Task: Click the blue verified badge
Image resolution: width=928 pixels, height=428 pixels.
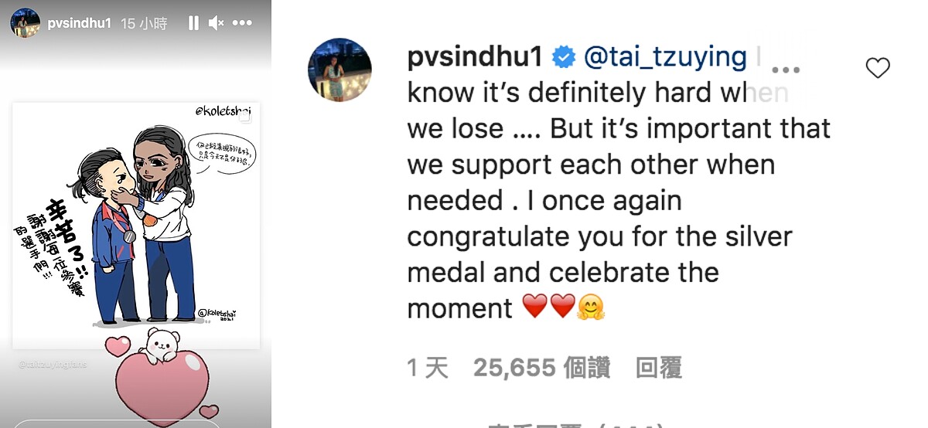Action: pos(563,57)
